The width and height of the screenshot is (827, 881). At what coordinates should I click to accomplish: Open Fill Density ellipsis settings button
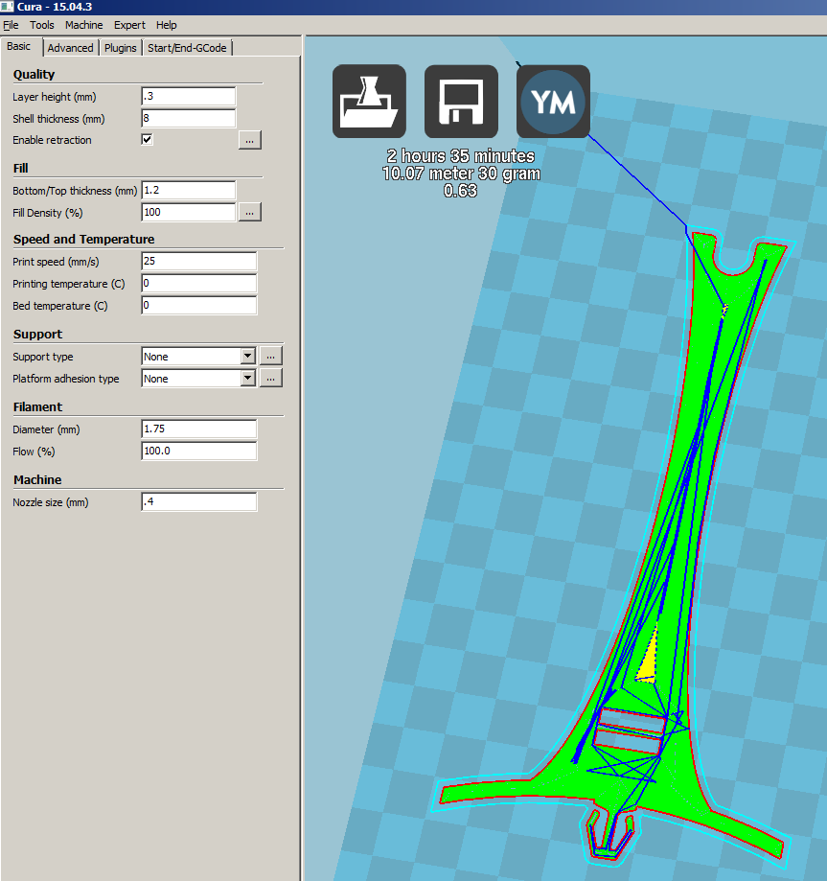(250, 212)
